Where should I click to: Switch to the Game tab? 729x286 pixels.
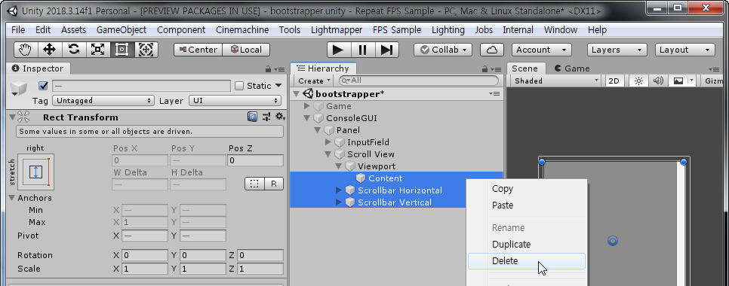[x=572, y=68]
